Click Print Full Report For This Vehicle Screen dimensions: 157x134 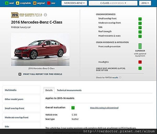coord(43,74)
